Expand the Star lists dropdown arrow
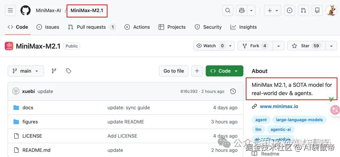The height and width of the screenshot is (157, 340). (331, 46)
